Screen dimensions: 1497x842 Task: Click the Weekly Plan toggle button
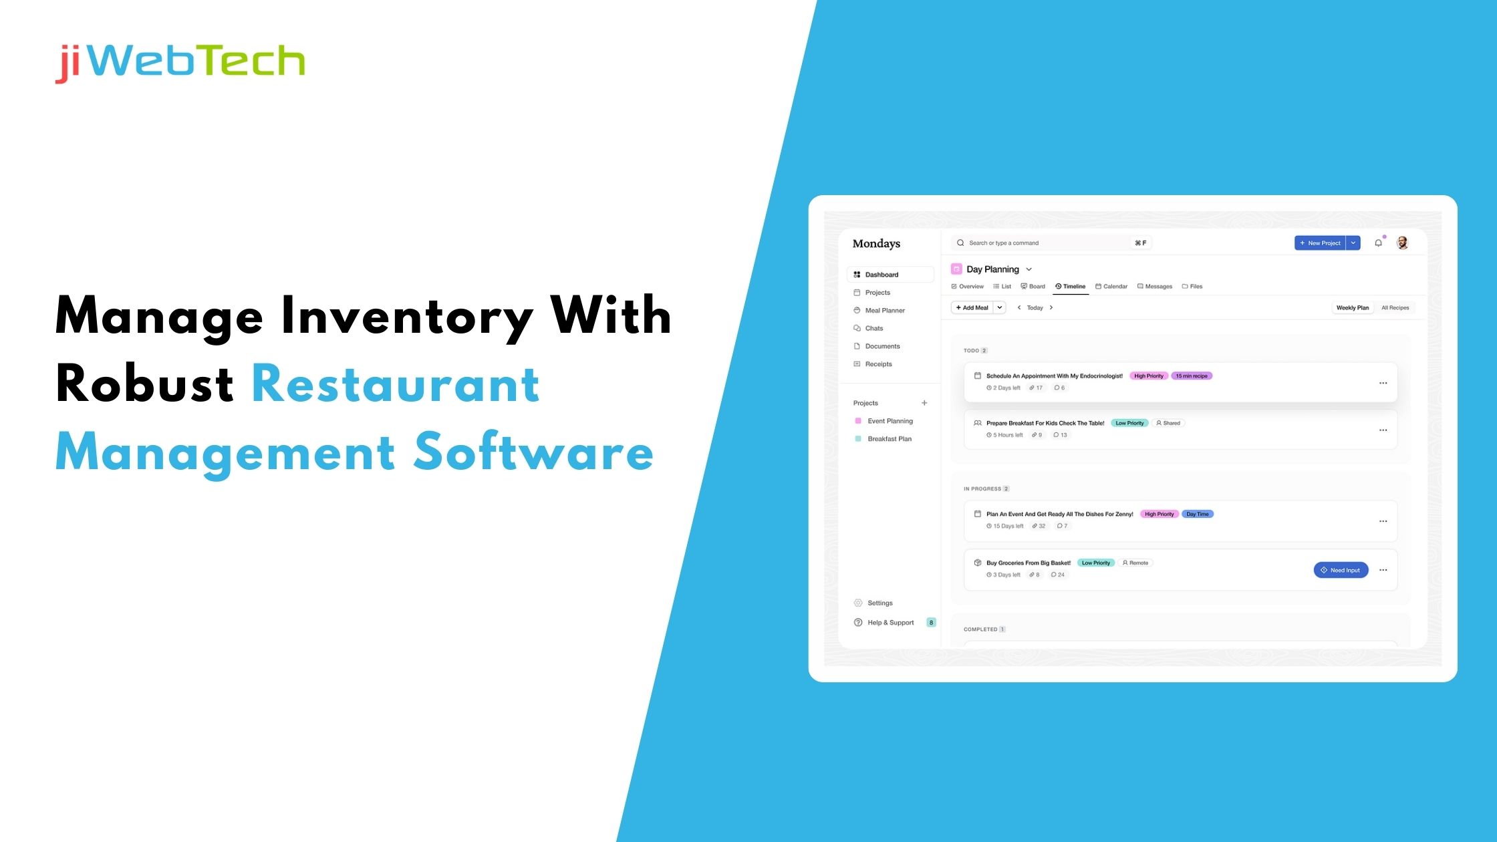coord(1350,307)
